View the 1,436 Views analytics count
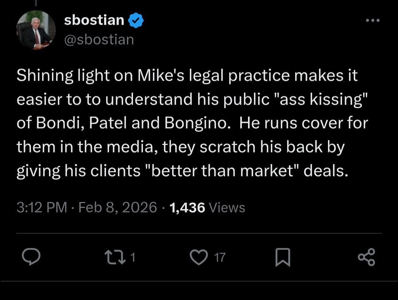Image resolution: width=398 pixels, height=300 pixels. click(207, 208)
